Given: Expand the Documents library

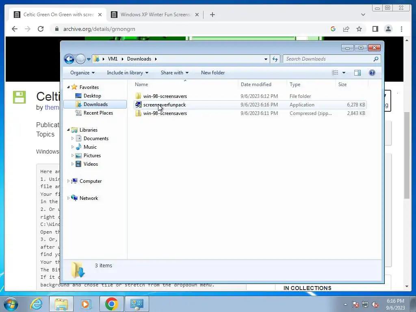Looking at the screenshot, I should tap(72, 138).
